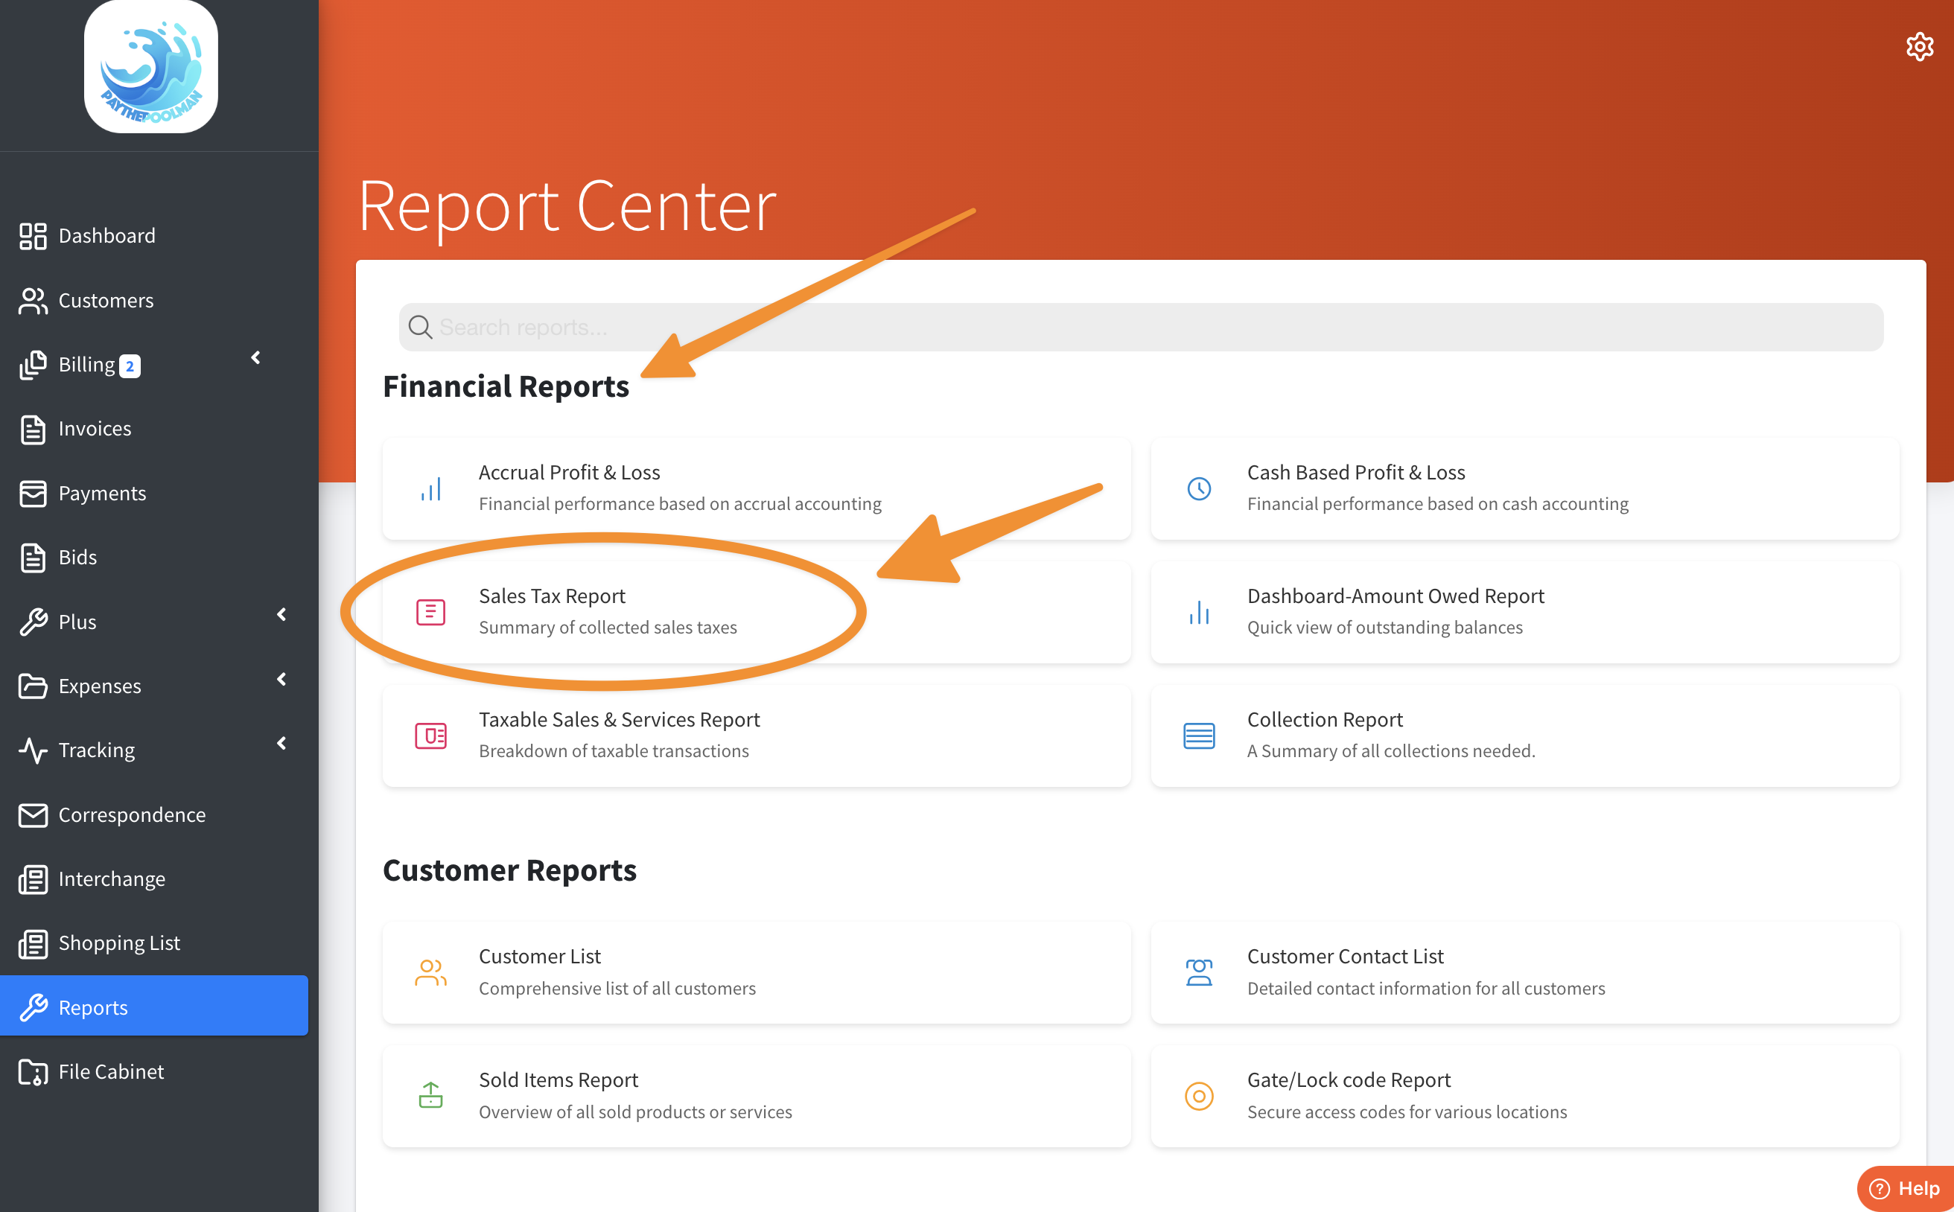Screen dimensions: 1954x1212
Task: Click the Accrual Profit & Loss bar icon
Action: pyautogui.click(x=430, y=488)
